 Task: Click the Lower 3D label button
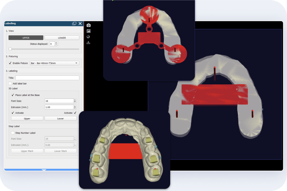click(60, 119)
